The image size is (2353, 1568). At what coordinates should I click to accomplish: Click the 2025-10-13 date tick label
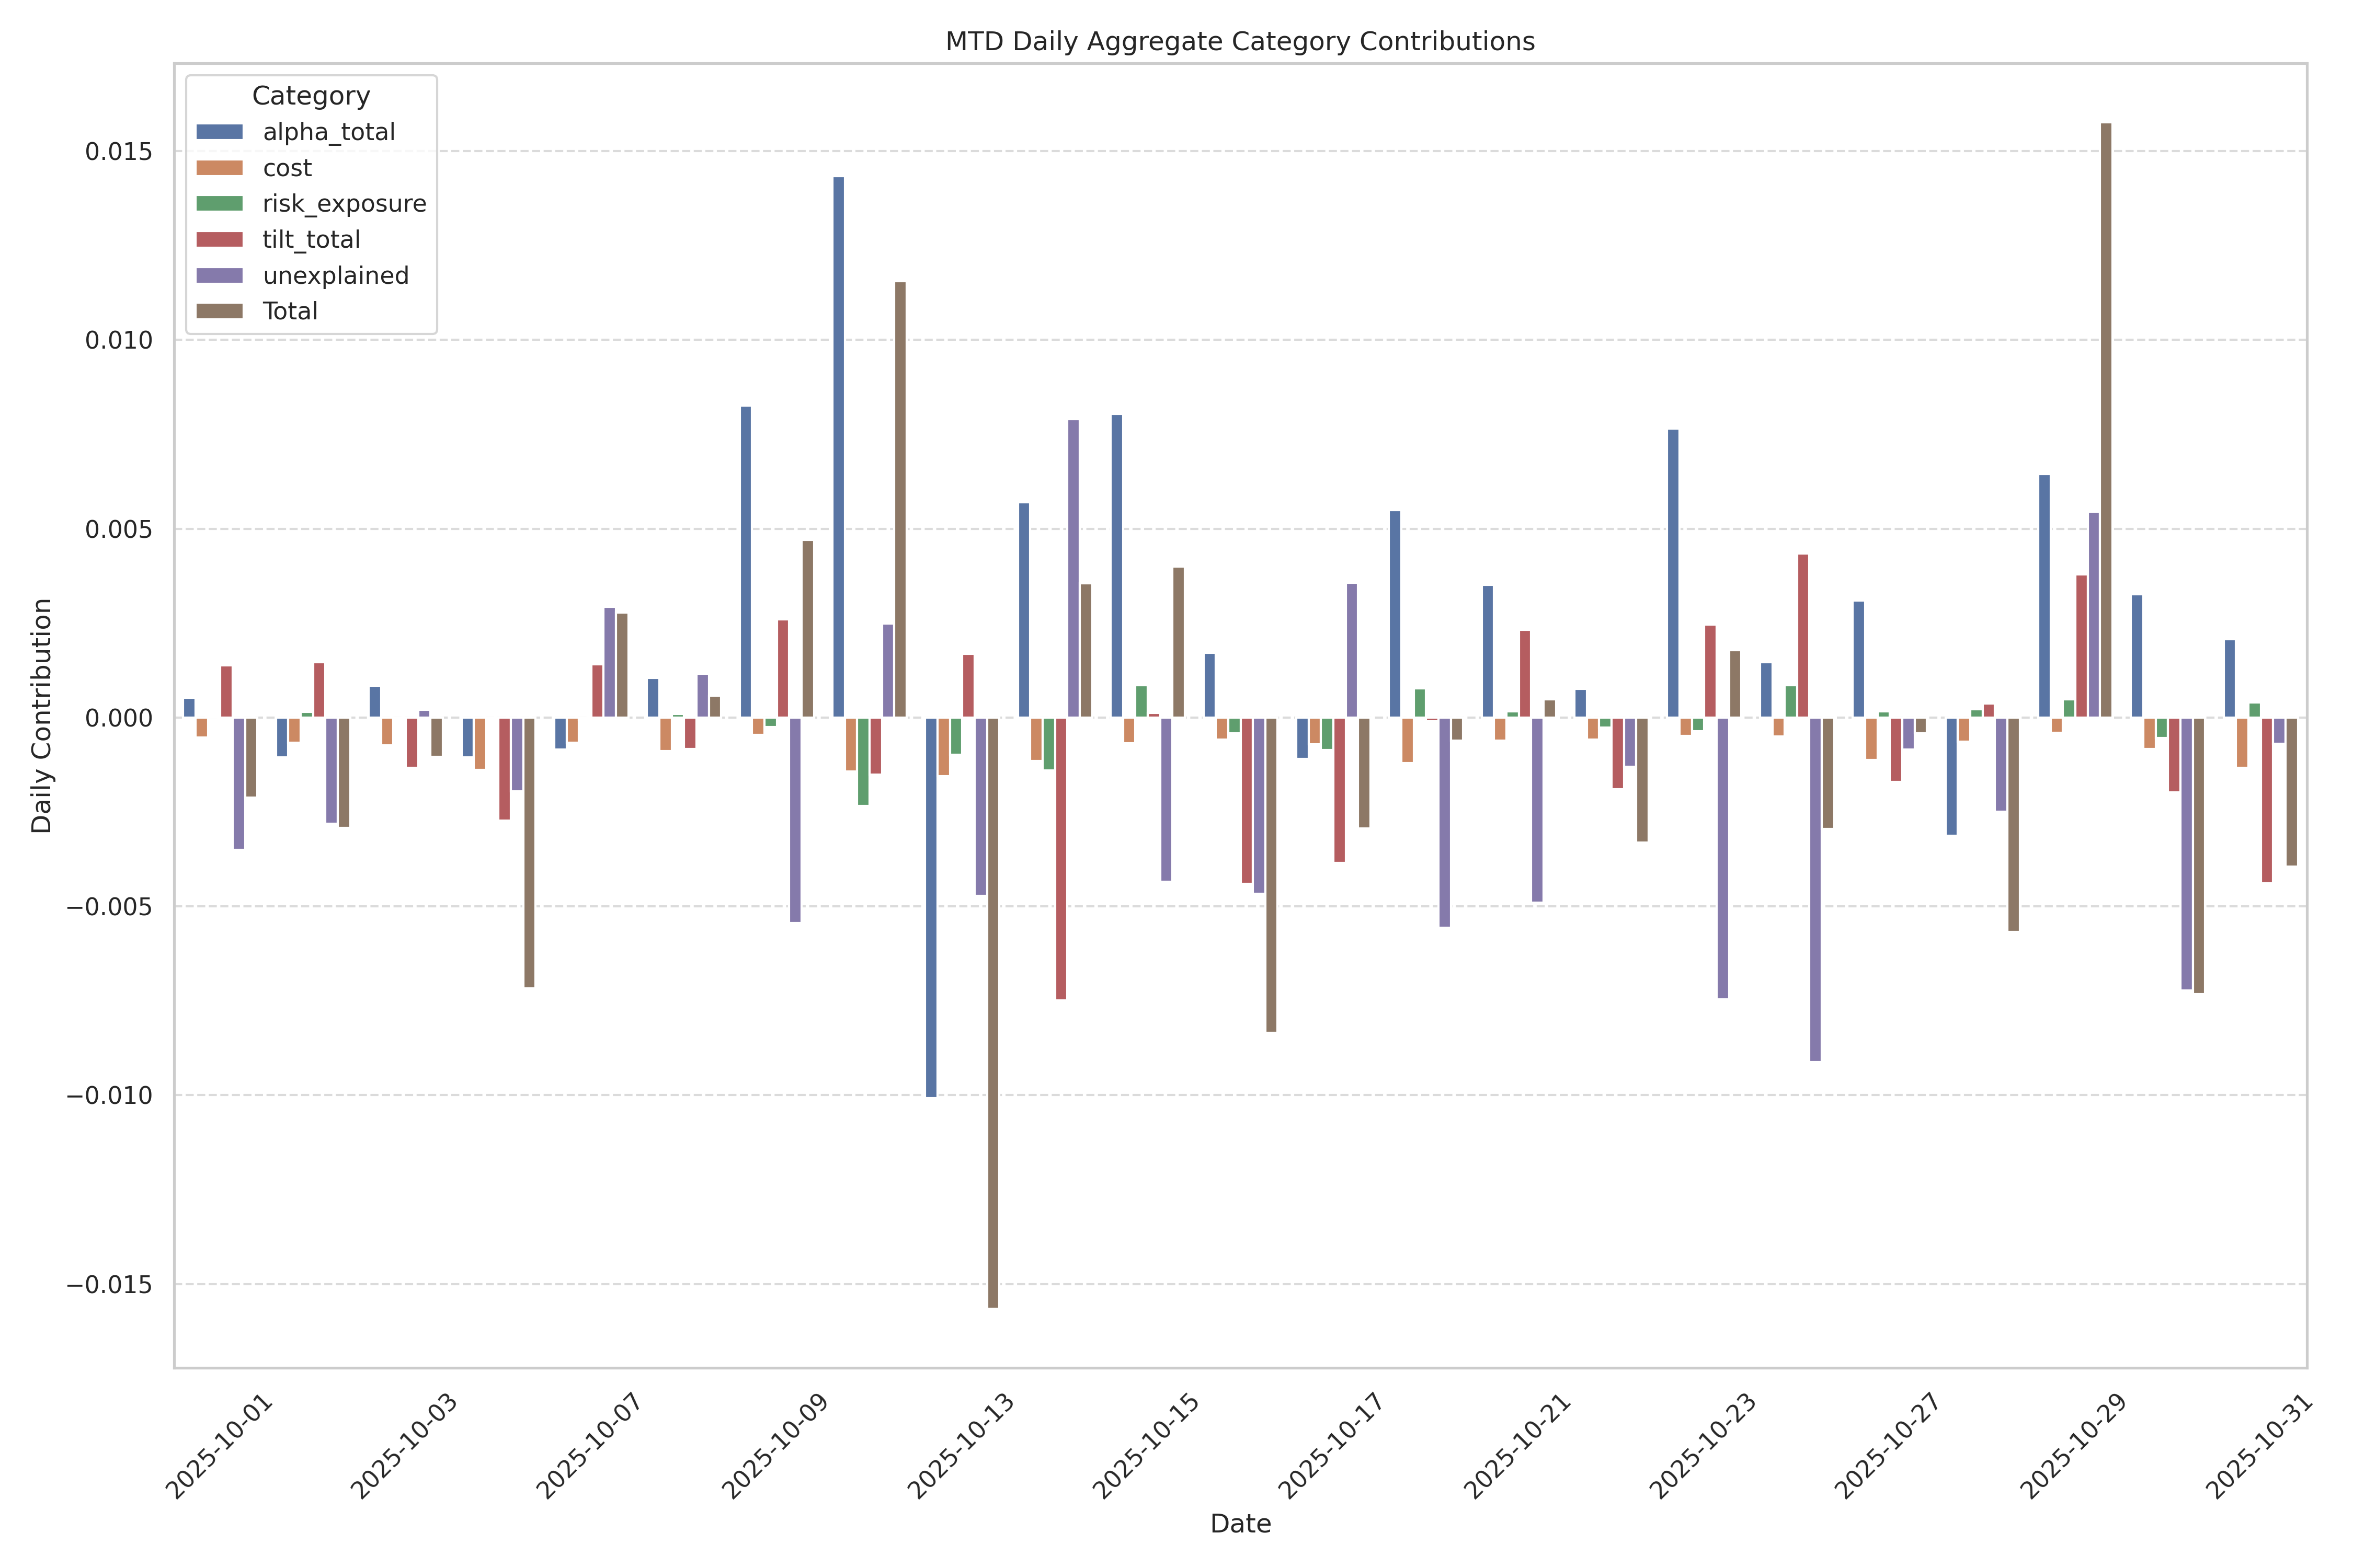962,1446
